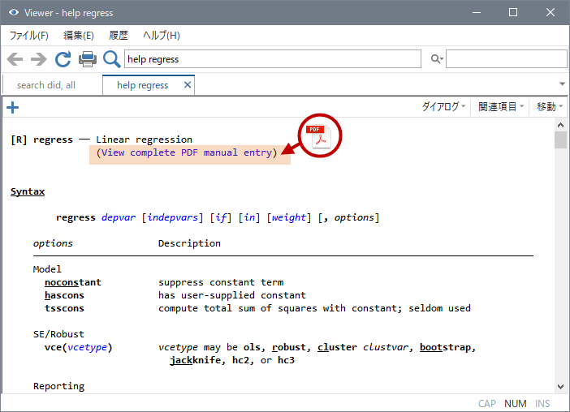Expand the ダイアログ dropdown
This screenshot has width=570, height=412.
pos(443,107)
